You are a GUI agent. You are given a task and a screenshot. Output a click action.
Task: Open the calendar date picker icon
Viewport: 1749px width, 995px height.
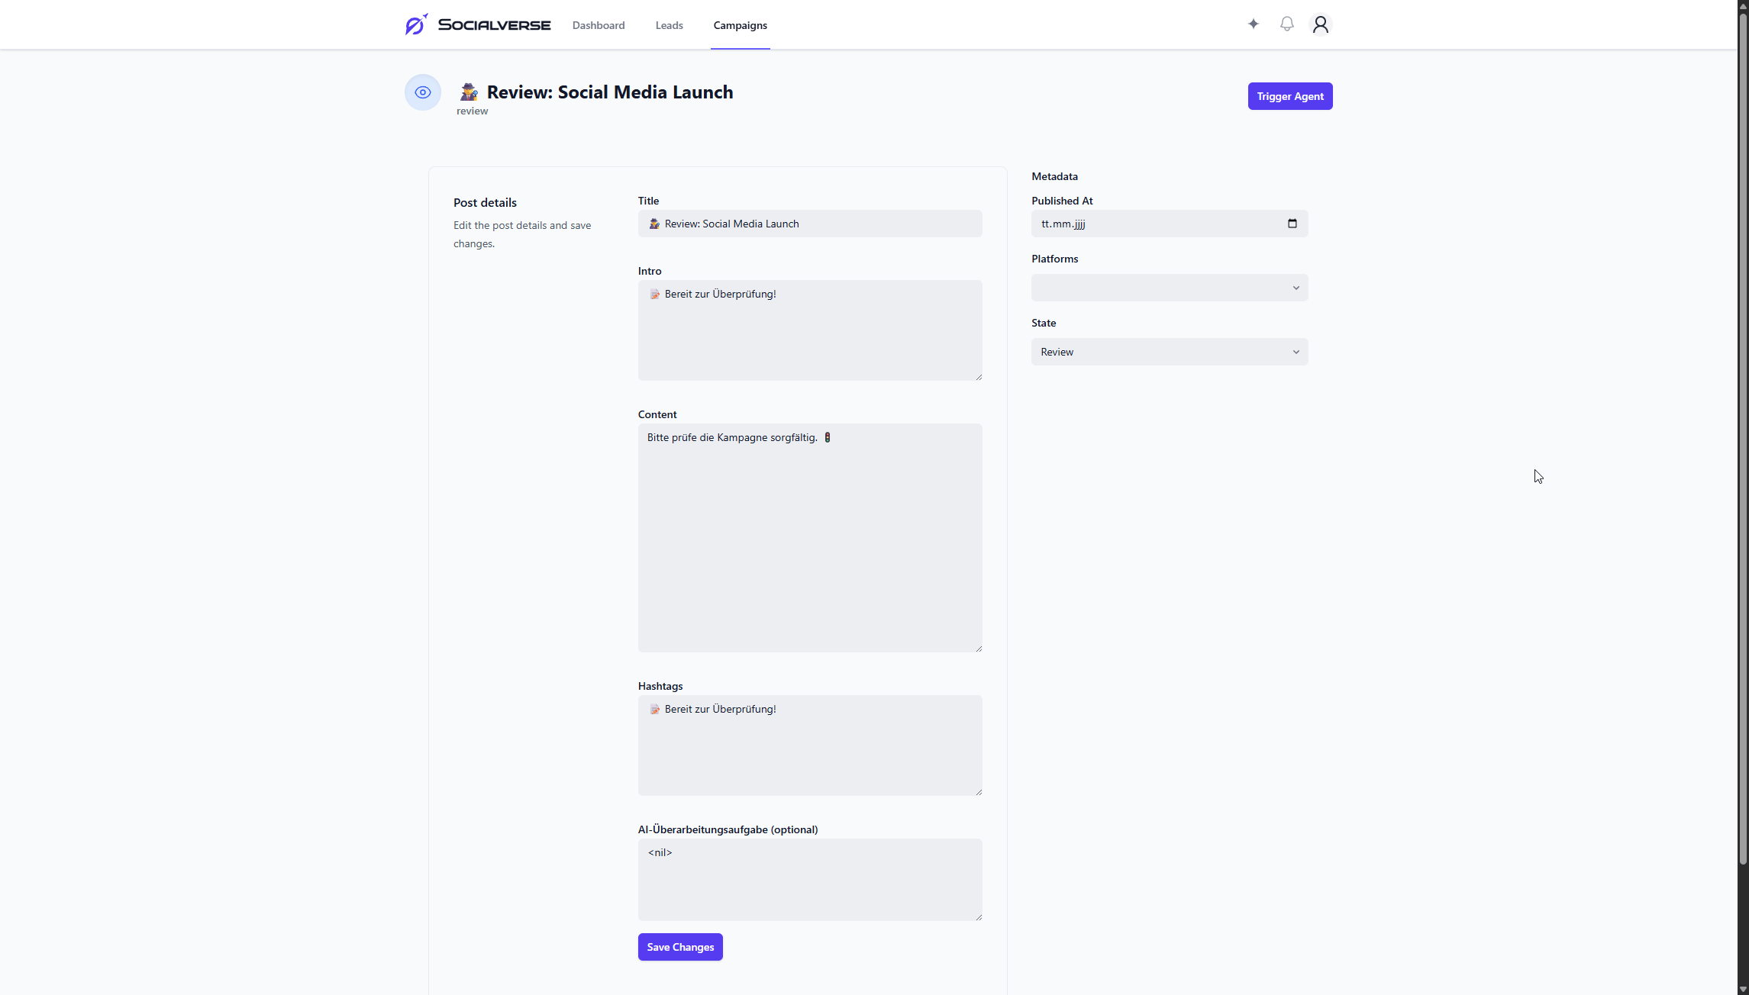click(1292, 224)
